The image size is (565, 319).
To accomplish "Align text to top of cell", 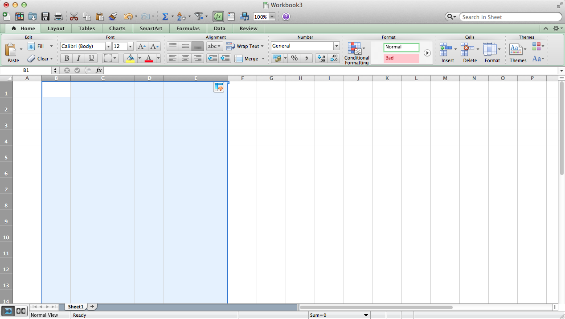I will [172, 46].
